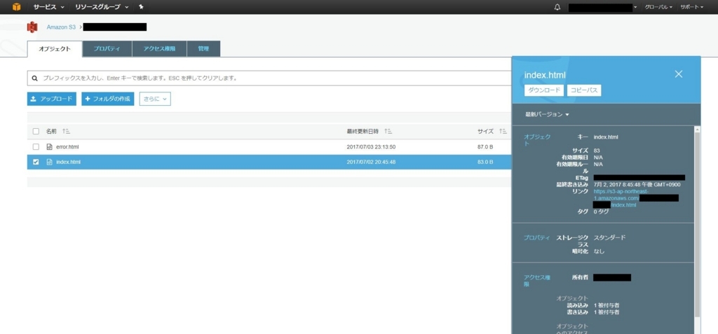Click the red S3 service icon
The image size is (718, 334).
(32, 27)
